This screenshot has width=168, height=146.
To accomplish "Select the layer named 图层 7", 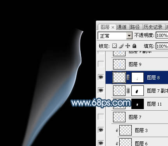I will 135,117.
